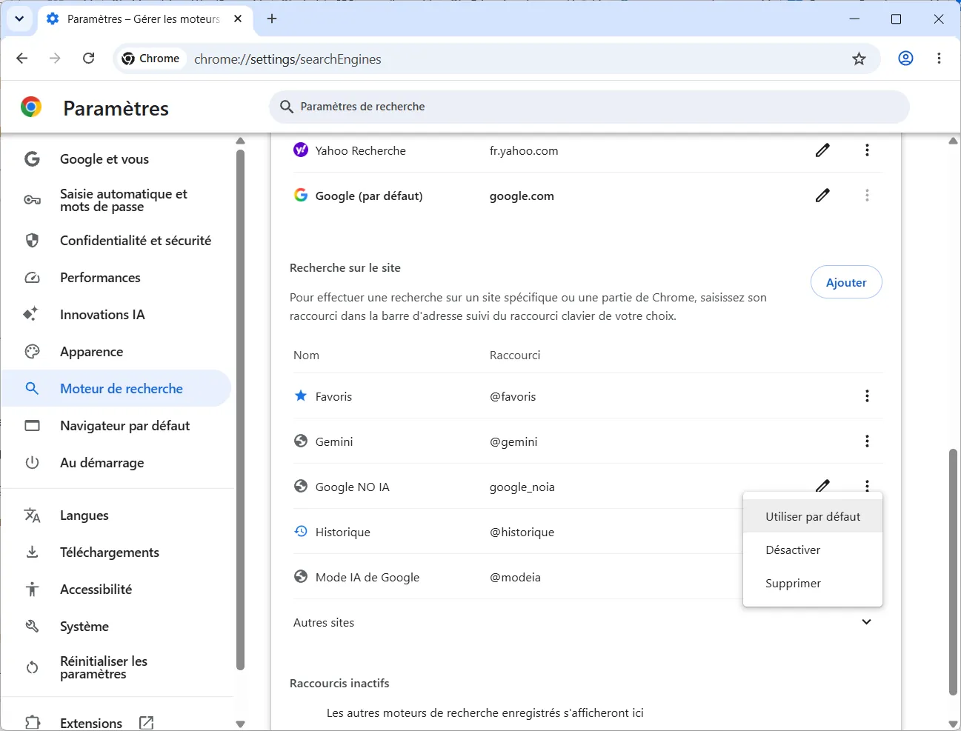961x731 pixels.
Task: Choose Utiliser par défaut
Action: pos(813,517)
